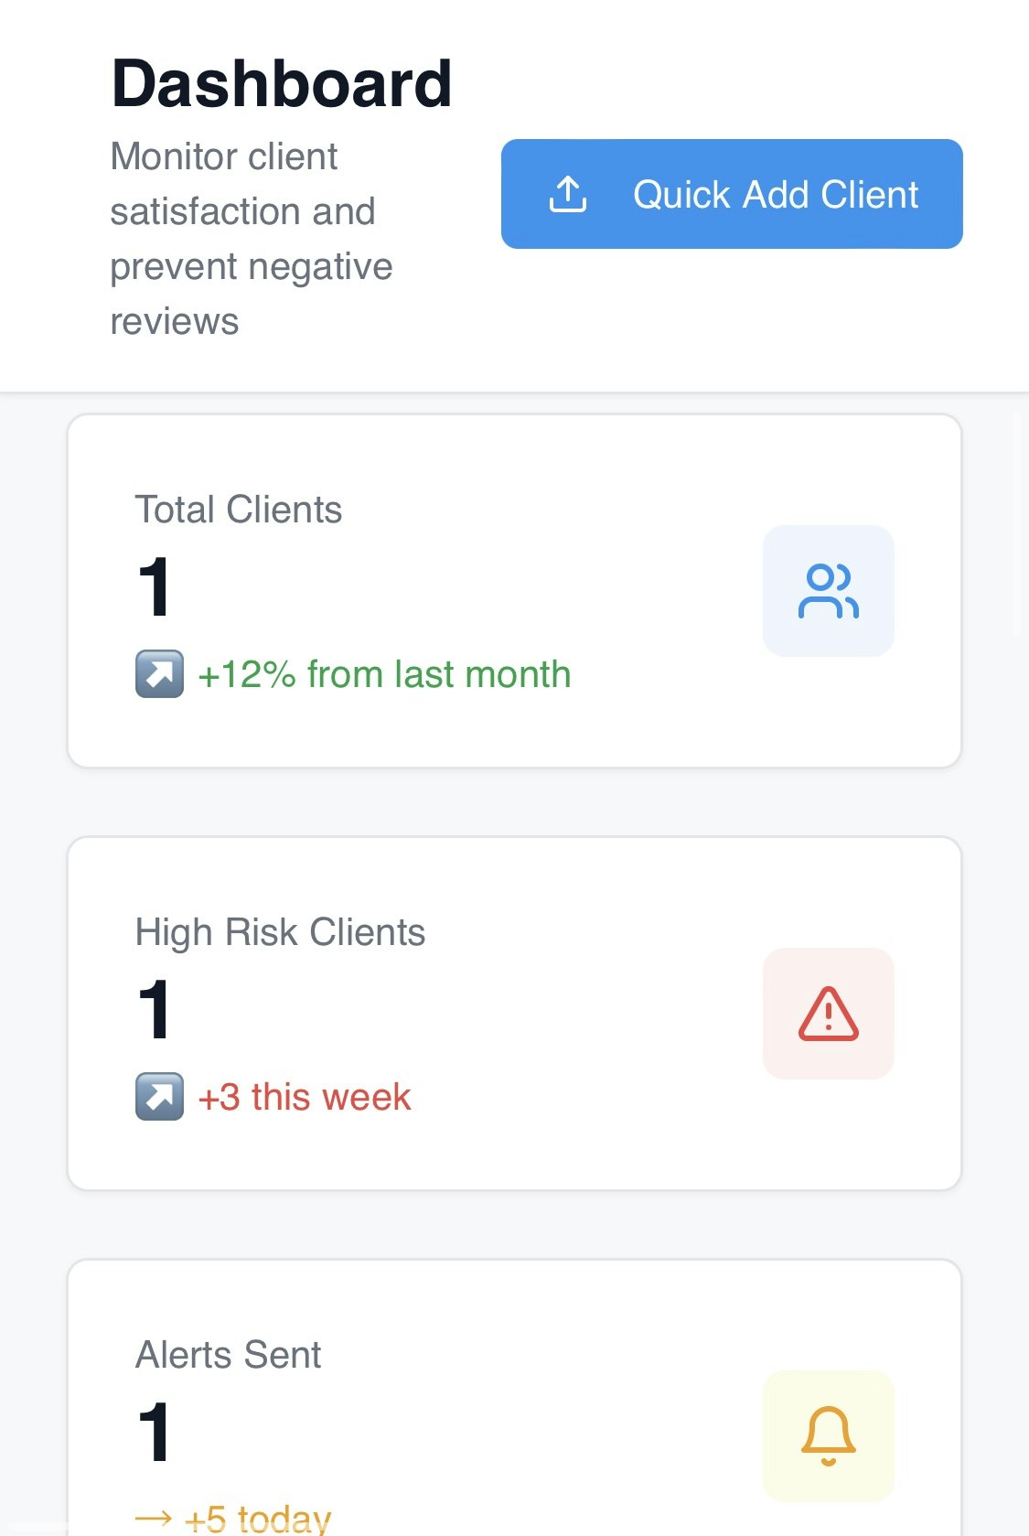Select the Total Clients card

coord(514,591)
